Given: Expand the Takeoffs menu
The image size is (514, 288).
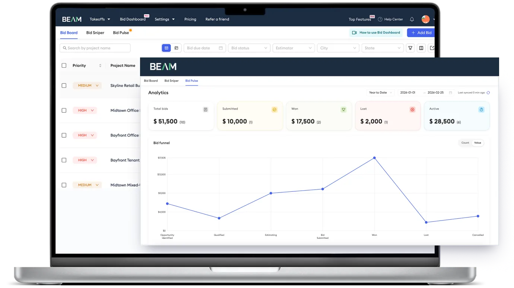Looking at the screenshot, I should coord(100,19).
